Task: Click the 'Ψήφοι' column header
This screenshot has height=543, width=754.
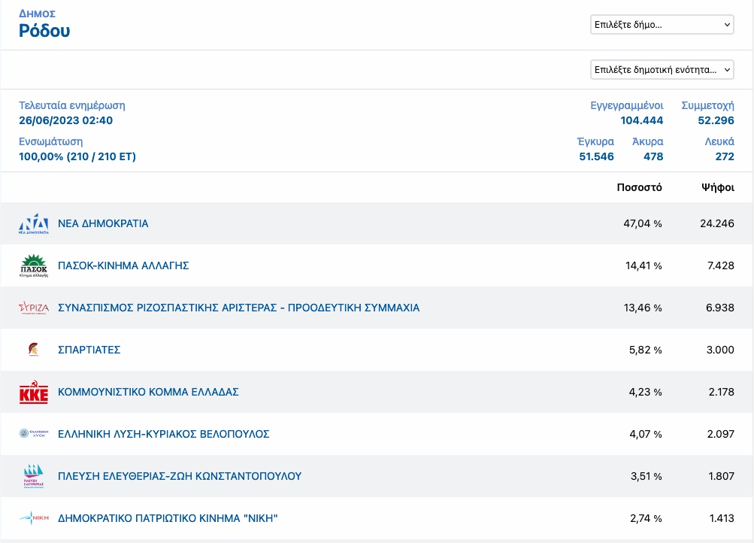Action: click(718, 187)
